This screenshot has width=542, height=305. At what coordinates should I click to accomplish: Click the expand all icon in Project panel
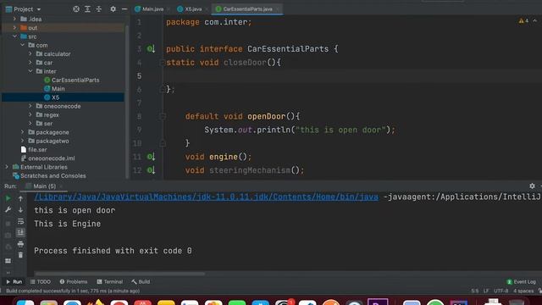coord(87,9)
